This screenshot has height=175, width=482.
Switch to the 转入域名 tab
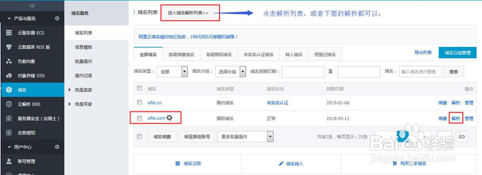(x=294, y=54)
